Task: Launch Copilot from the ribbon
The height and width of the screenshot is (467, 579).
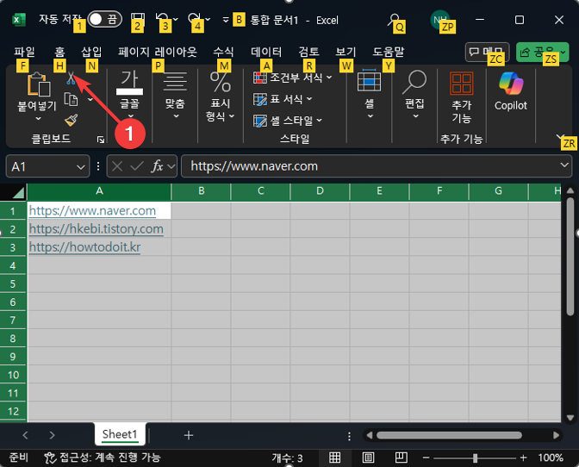Action: tap(511, 90)
